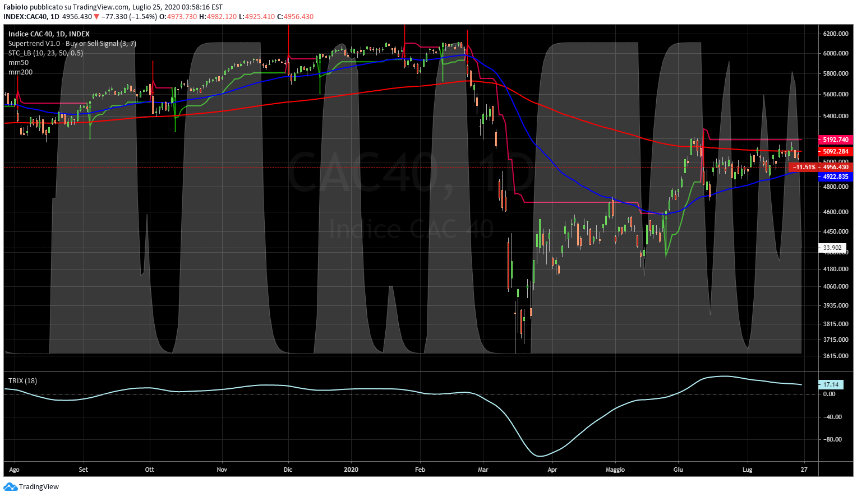Open the TradingView link text
Screen dimensions: 857x497
(x=39, y=487)
